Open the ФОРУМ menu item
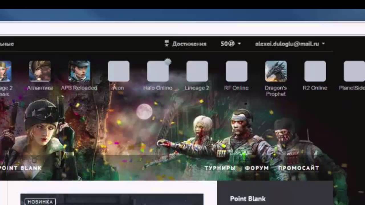365x205 pixels. coord(257,168)
